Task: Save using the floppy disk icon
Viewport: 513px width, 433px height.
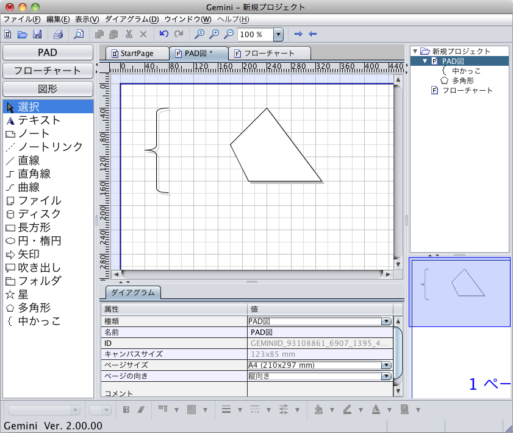Action: [x=37, y=34]
